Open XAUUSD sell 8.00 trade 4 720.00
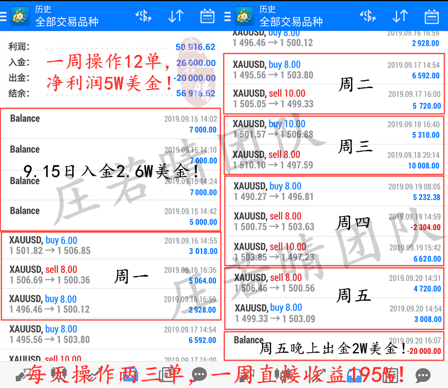The image size is (448, 388). click(x=334, y=283)
